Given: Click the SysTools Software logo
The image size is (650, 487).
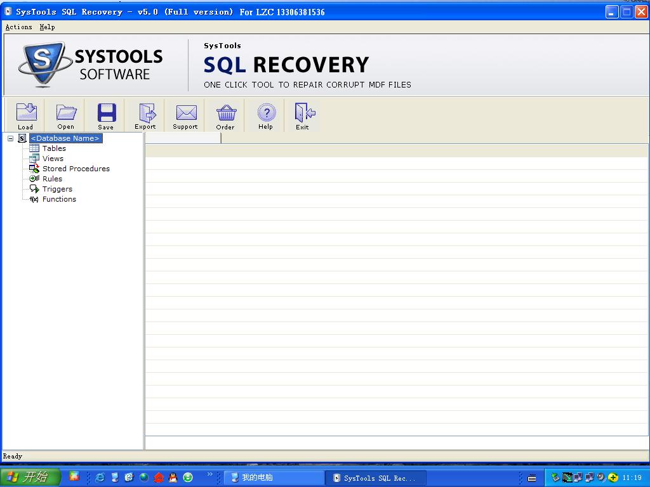Looking at the screenshot, I should [x=90, y=65].
